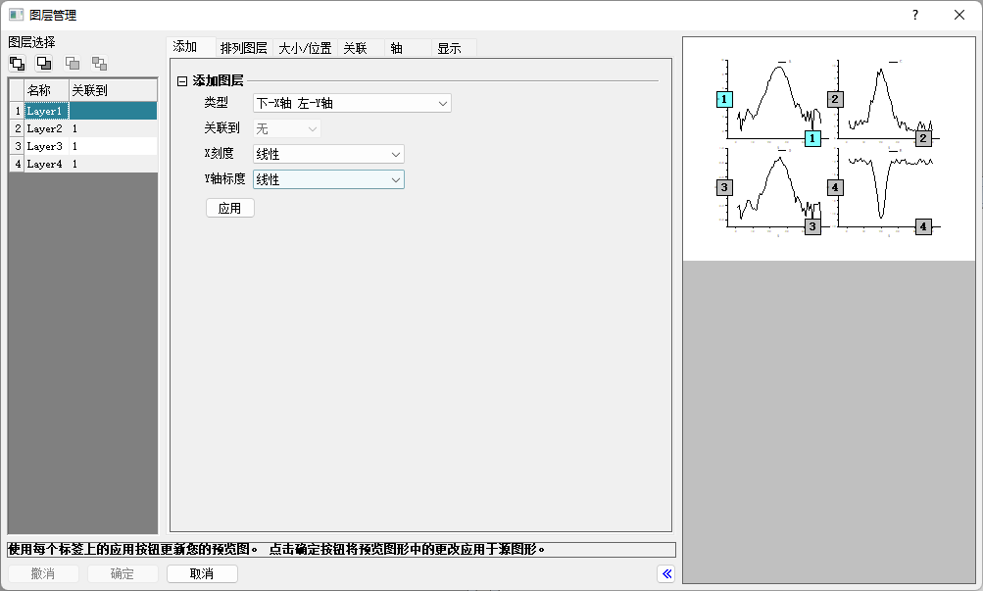Open the 显示 tab
983x591 pixels.
(x=450, y=48)
